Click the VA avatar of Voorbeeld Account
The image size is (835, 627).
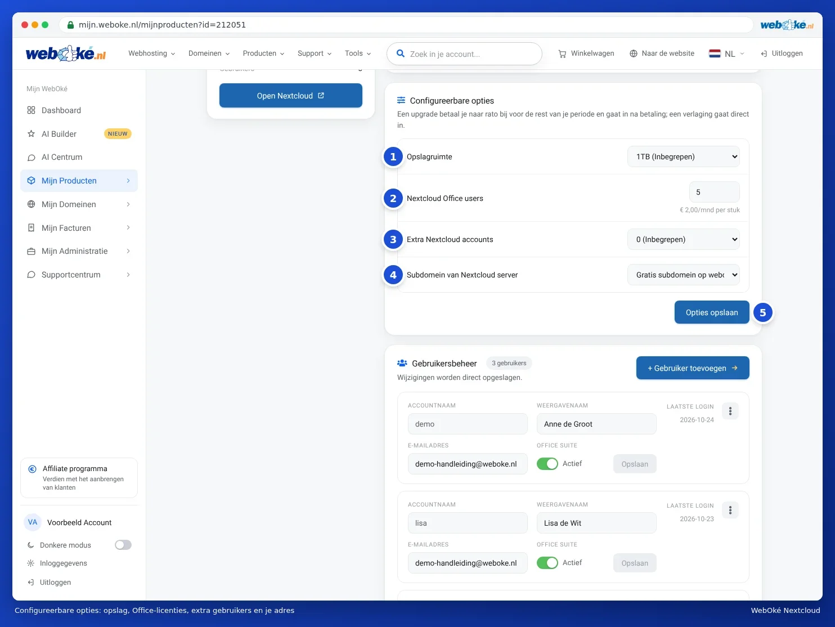point(33,522)
